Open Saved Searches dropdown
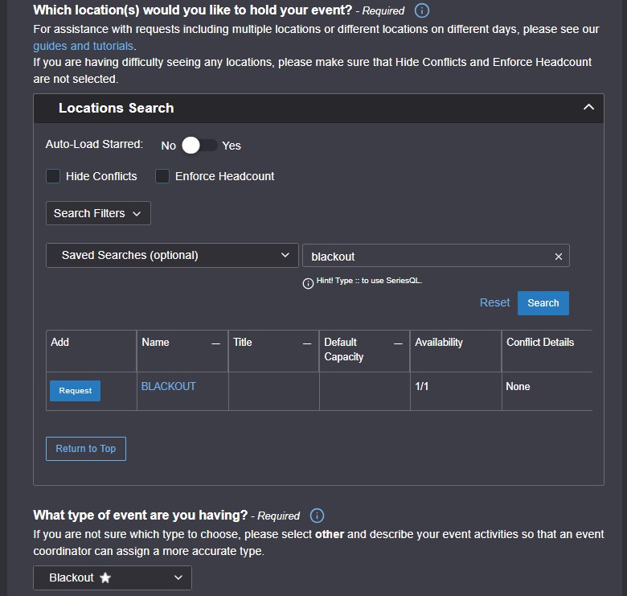This screenshot has height=596, width=627. [x=172, y=255]
